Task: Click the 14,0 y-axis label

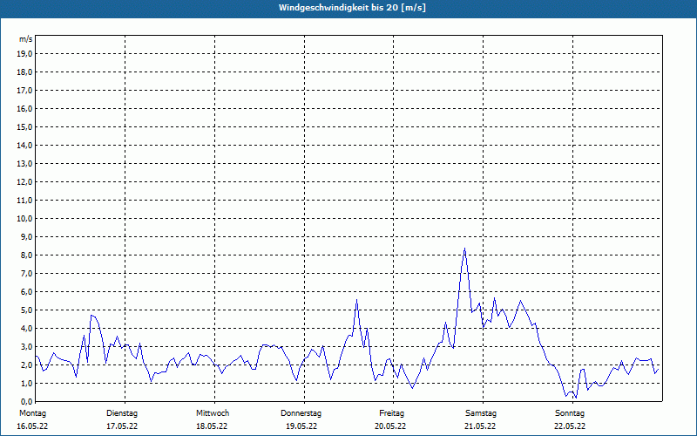Action: (24, 145)
